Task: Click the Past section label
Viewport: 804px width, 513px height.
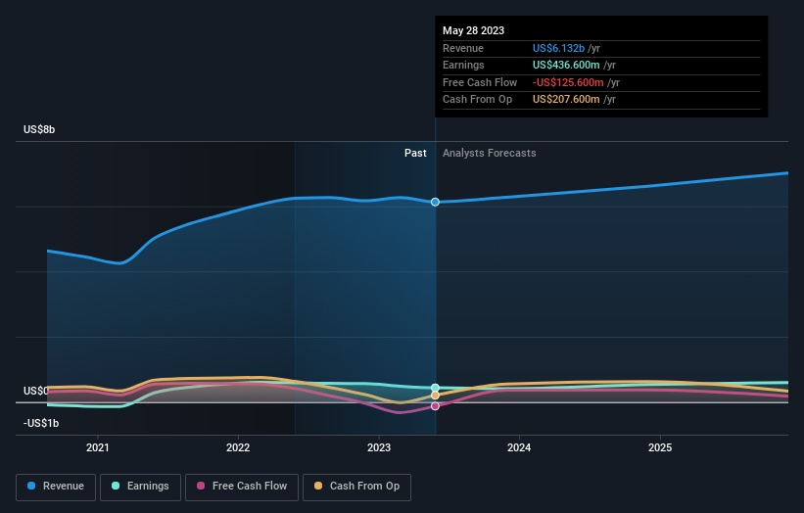Action: click(x=415, y=153)
